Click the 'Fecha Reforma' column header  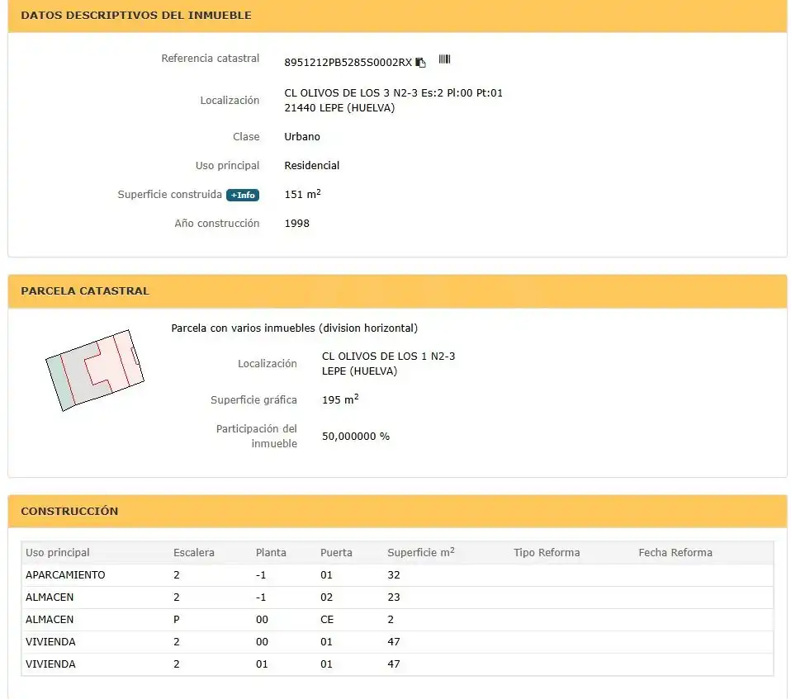click(675, 553)
